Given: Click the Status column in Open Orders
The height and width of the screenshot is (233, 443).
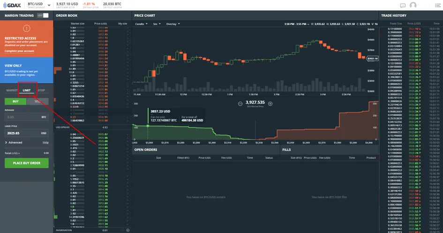Looking at the screenshot, I should click(x=269, y=158).
